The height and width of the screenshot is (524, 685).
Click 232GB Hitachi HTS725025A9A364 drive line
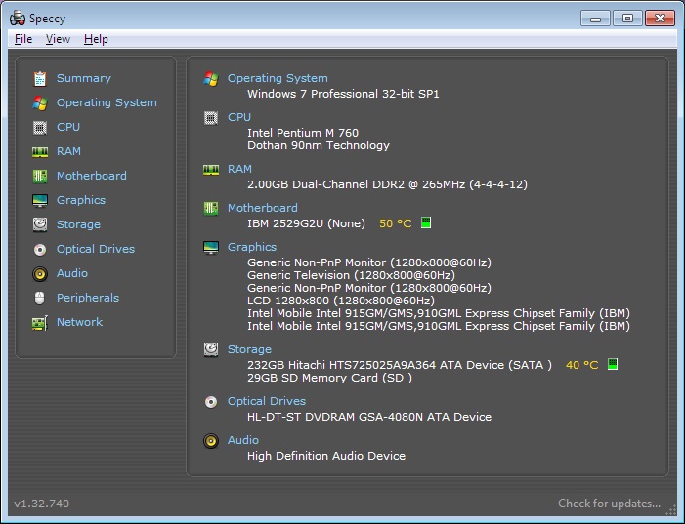[400, 365]
